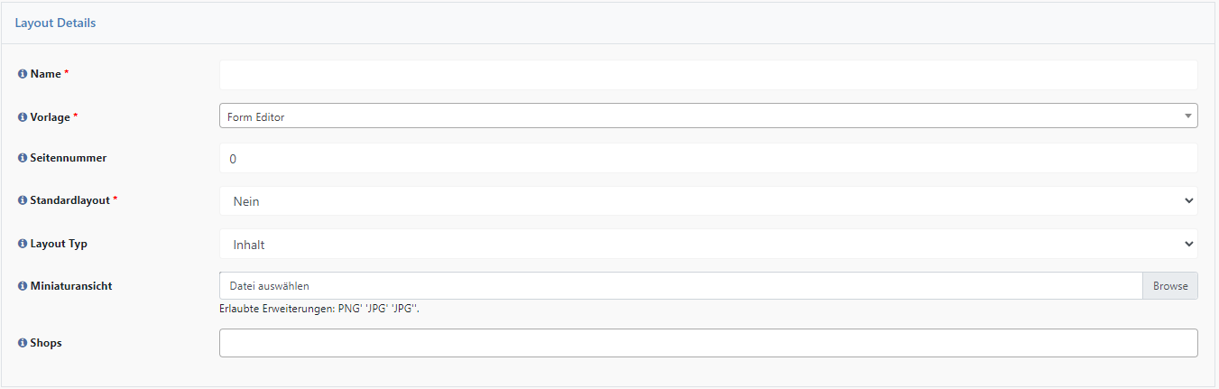Click the info icon beside Vorlage
This screenshot has width=1219, height=389.
23,117
